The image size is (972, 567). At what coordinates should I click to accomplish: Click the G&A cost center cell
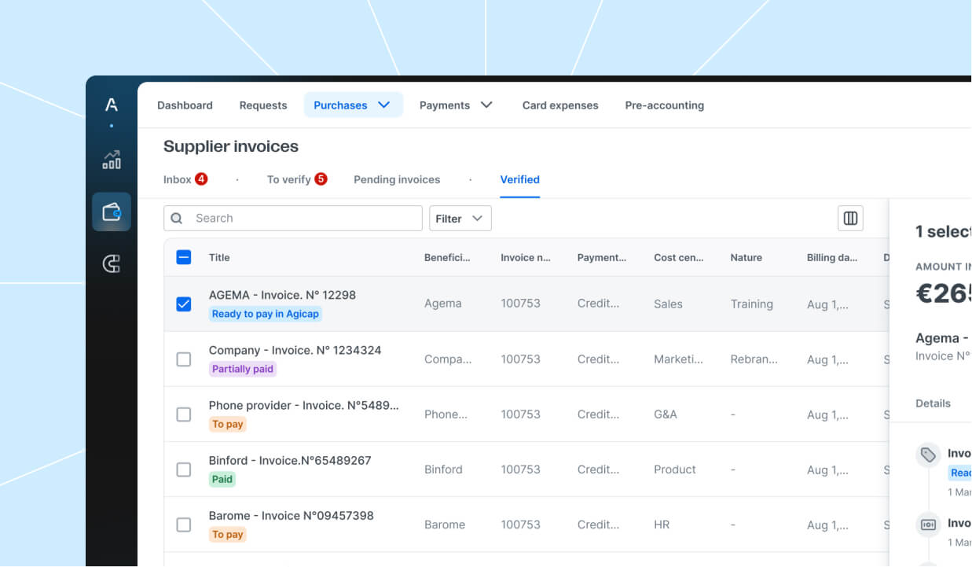666,414
